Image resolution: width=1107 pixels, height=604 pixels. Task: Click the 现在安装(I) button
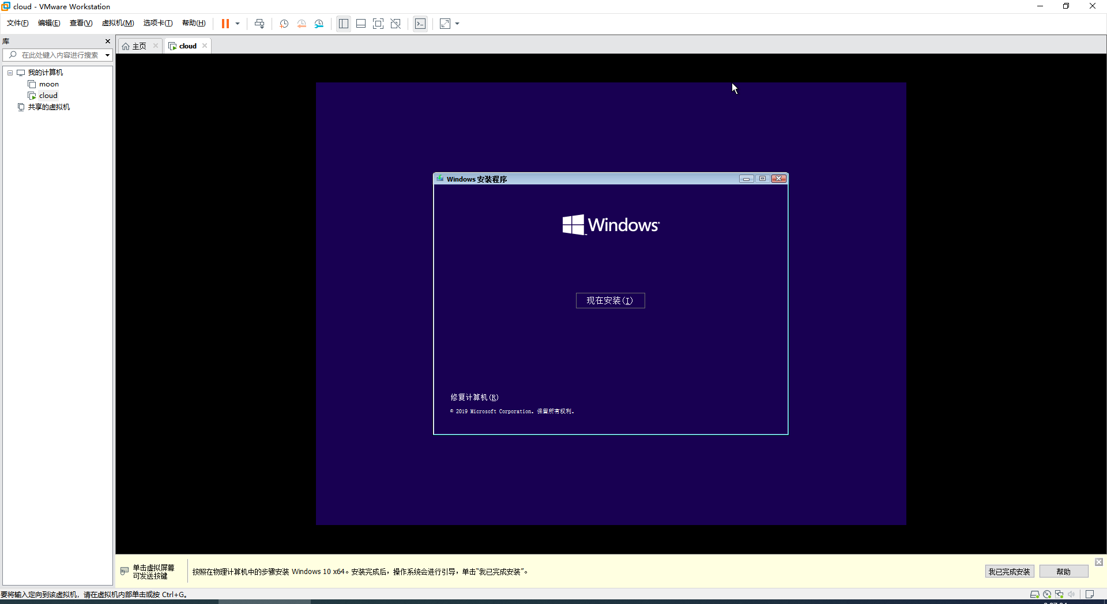point(610,300)
